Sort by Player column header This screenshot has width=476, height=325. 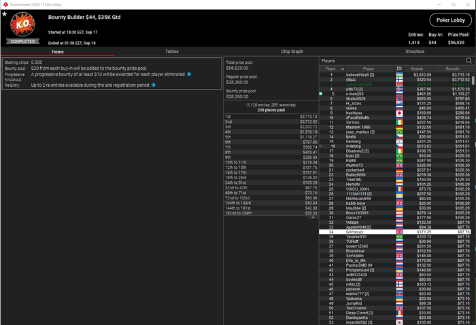(x=369, y=69)
